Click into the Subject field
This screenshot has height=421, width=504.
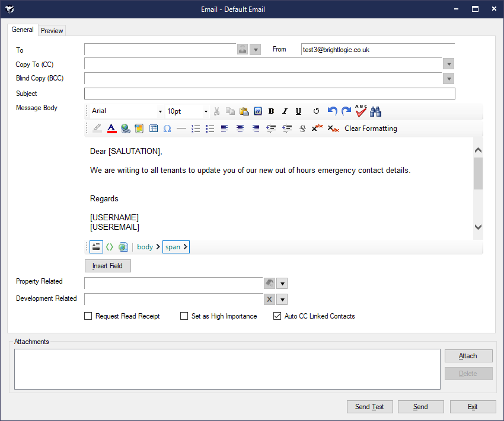pos(270,94)
